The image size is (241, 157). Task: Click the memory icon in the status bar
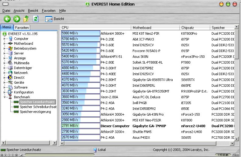[x=3, y=150]
